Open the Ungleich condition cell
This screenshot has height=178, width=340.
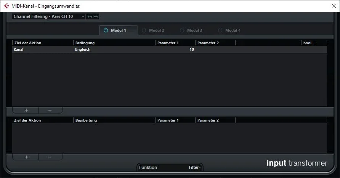point(114,50)
